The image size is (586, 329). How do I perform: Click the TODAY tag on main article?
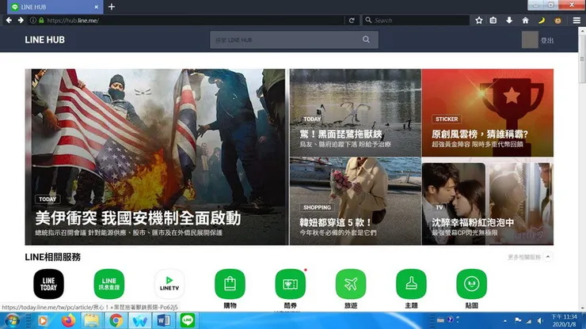click(x=48, y=199)
